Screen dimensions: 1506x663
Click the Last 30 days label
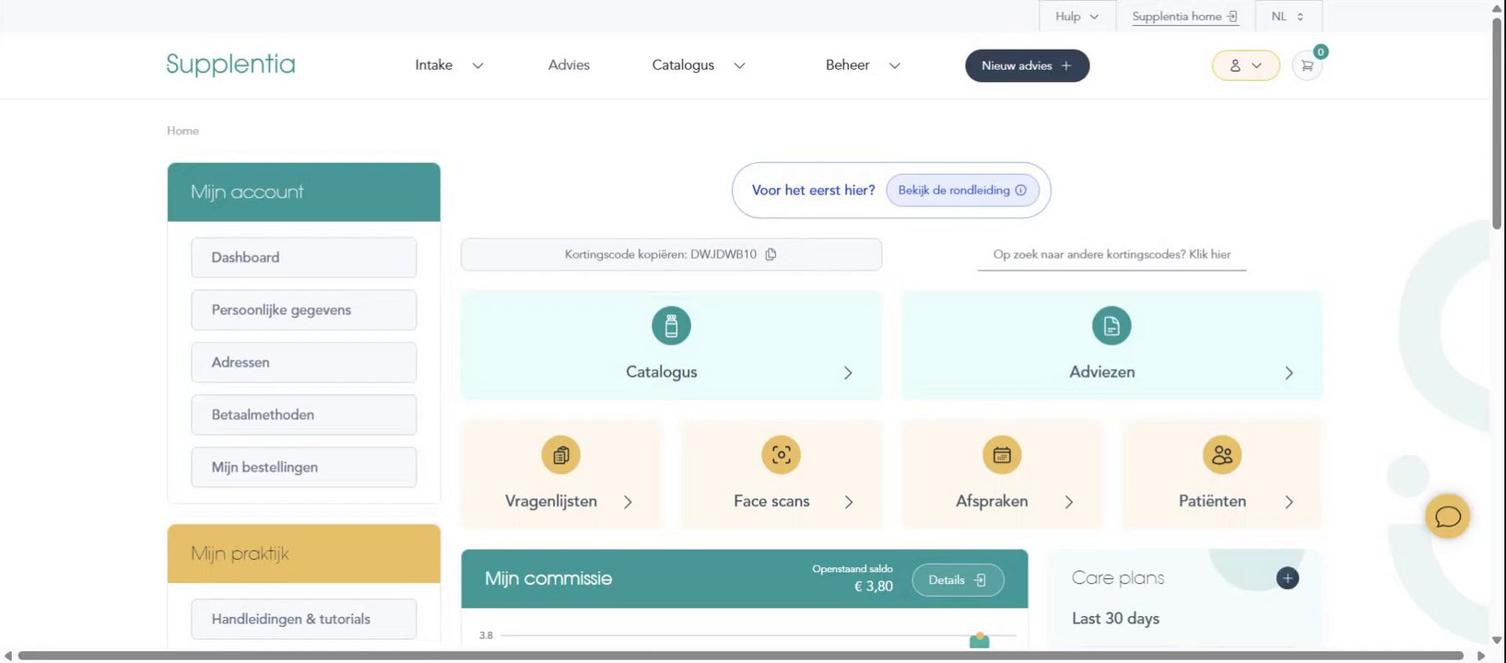1115,619
